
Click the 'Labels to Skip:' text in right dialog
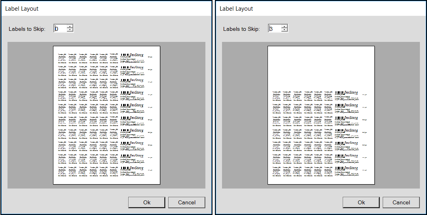click(x=241, y=29)
